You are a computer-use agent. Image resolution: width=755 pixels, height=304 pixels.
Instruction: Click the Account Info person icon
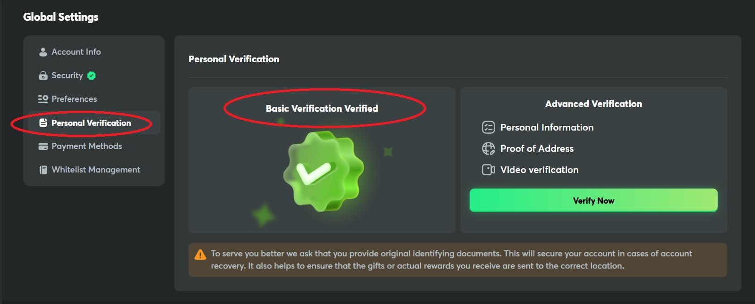tap(43, 52)
